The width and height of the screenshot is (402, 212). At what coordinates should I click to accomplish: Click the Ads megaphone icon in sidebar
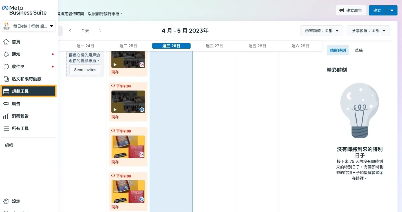click(6, 104)
